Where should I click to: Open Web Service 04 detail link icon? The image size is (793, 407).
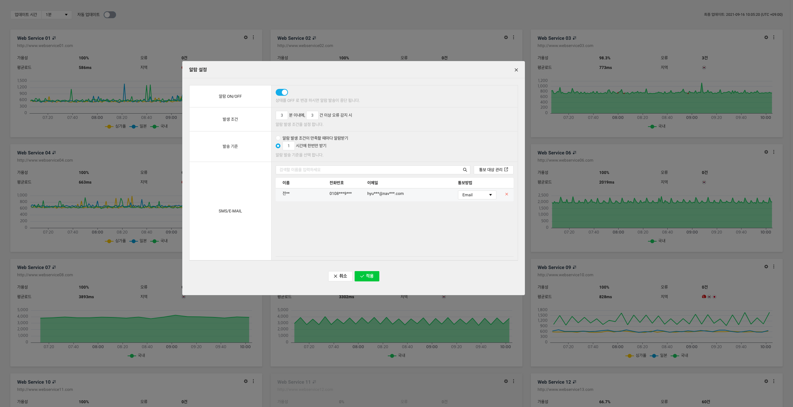54,153
